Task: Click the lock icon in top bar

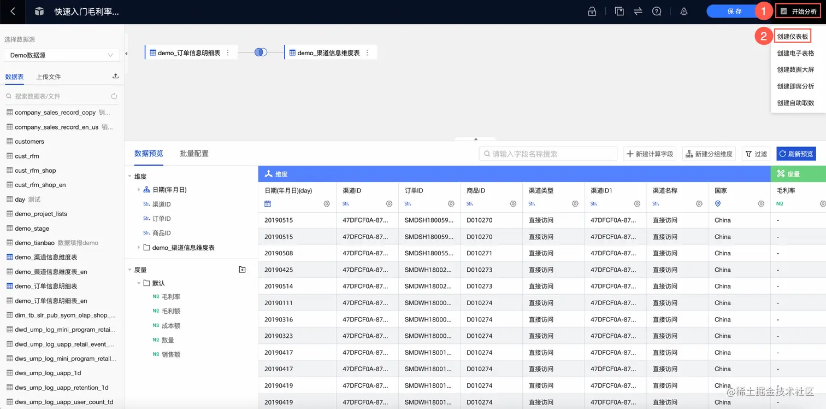Action: pyautogui.click(x=592, y=11)
